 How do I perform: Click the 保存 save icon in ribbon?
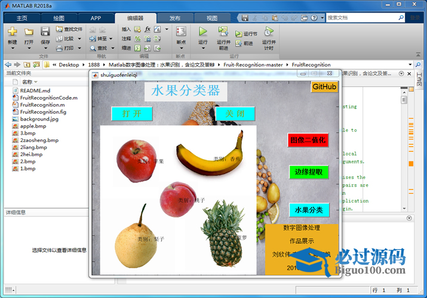coord(45,32)
